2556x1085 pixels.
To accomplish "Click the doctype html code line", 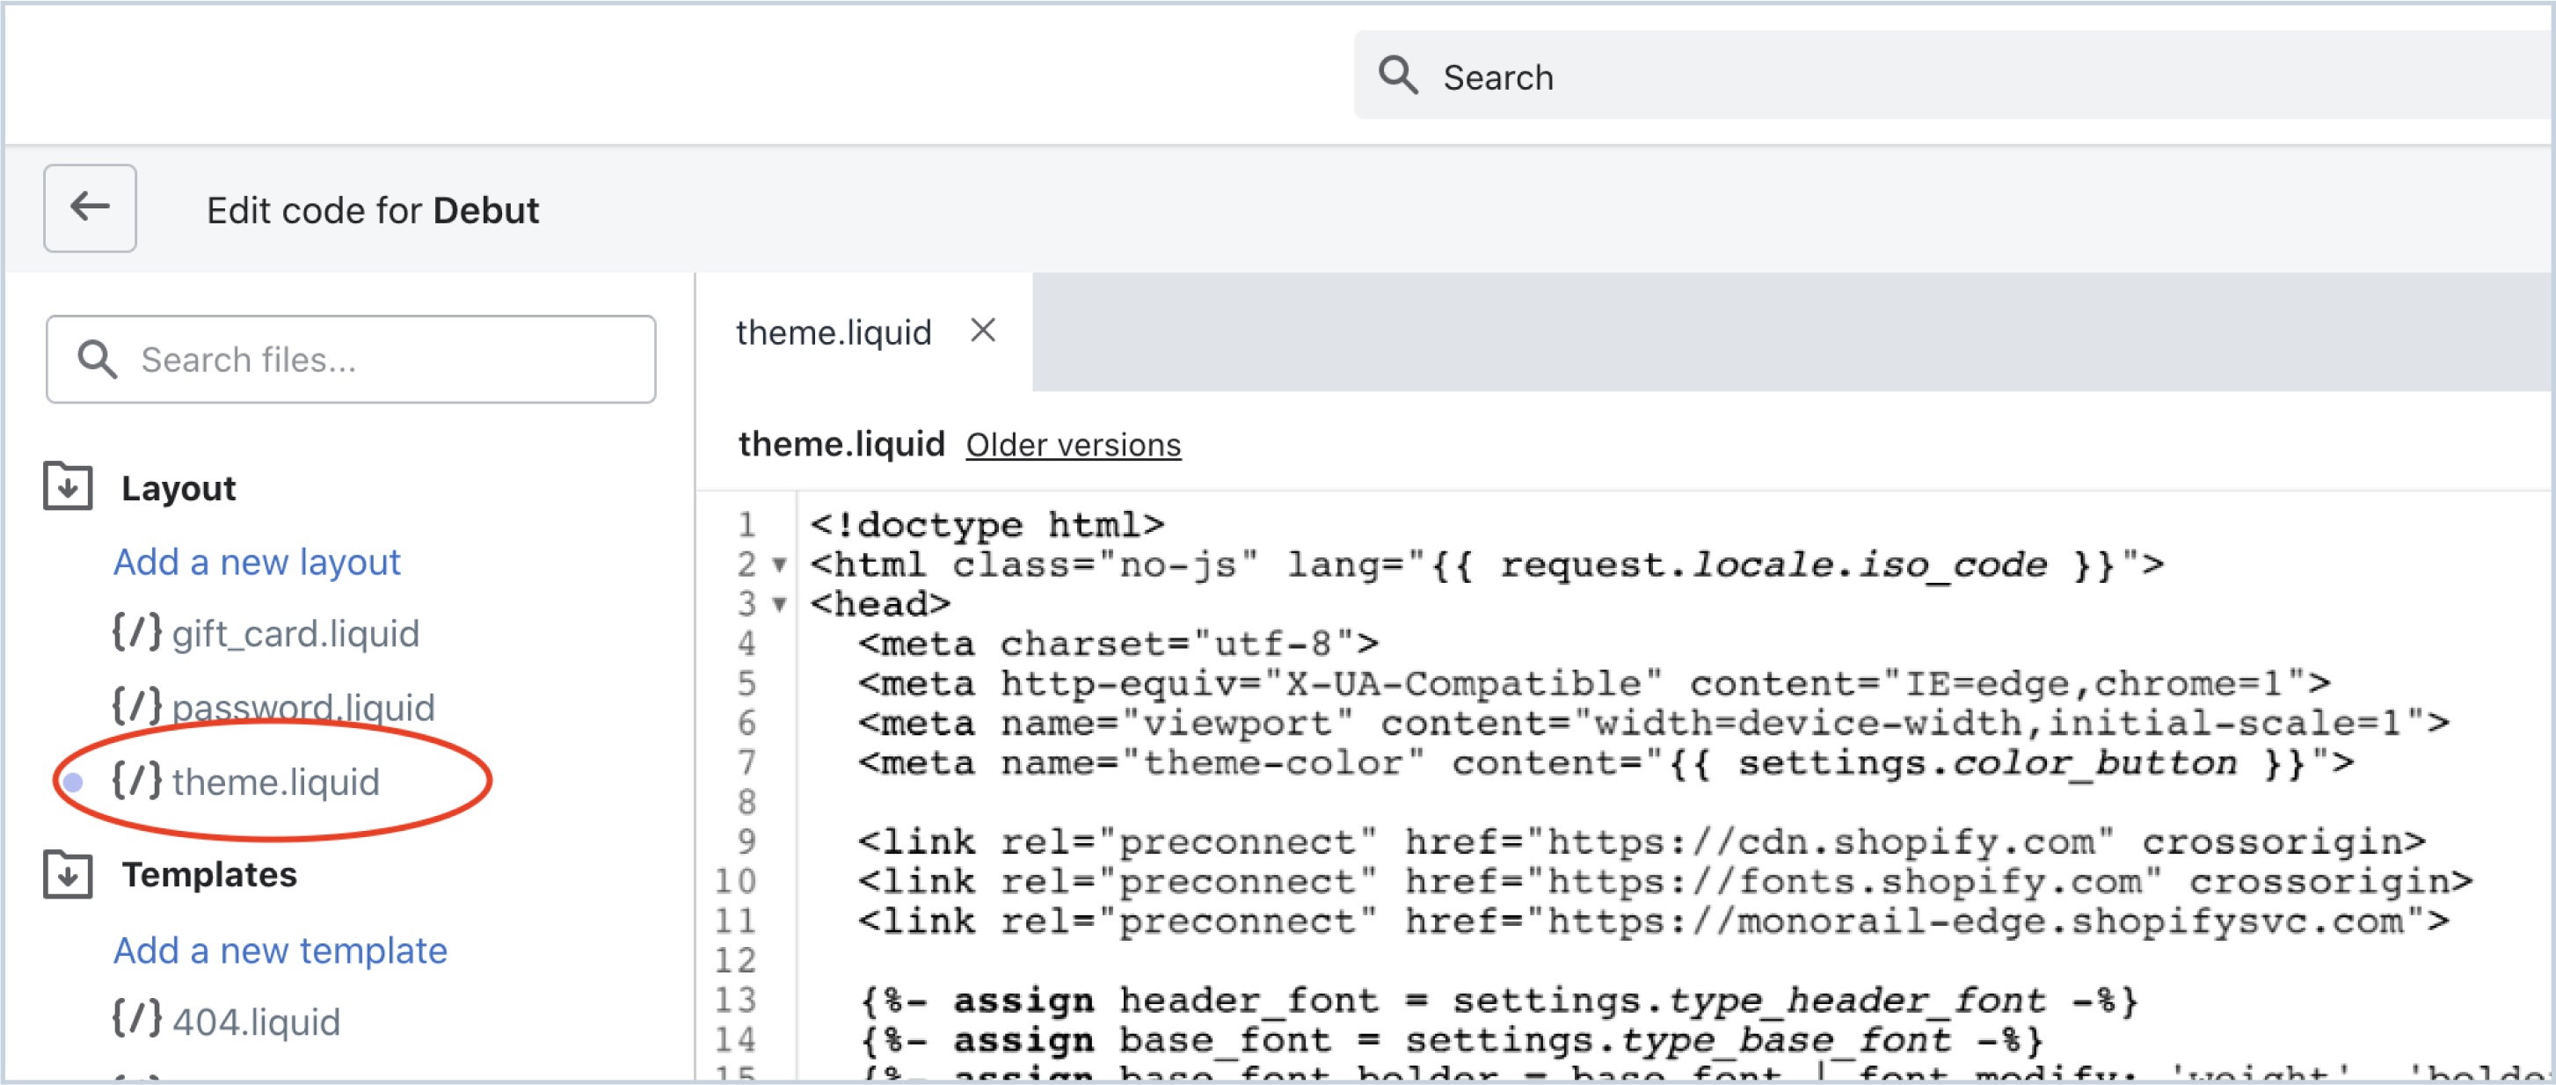I will click(x=987, y=524).
